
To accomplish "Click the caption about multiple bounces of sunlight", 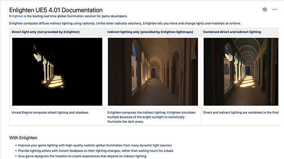I will [x=152, y=117].
